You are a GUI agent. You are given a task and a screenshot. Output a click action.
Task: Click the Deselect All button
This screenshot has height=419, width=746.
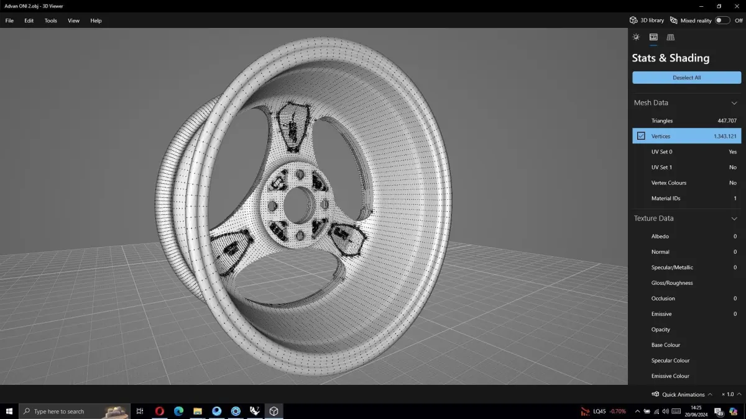click(x=687, y=78)
